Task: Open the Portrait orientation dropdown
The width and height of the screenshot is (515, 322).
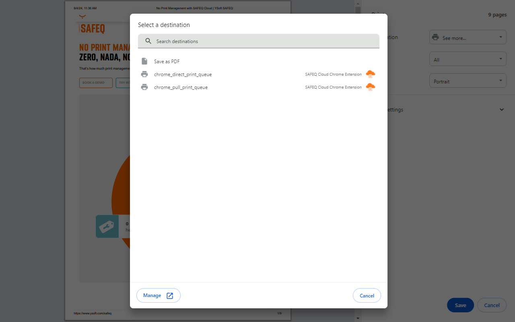Action: tap(468, 80)
